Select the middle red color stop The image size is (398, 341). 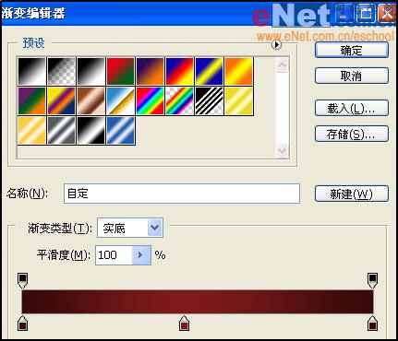(x=184, y=323)
